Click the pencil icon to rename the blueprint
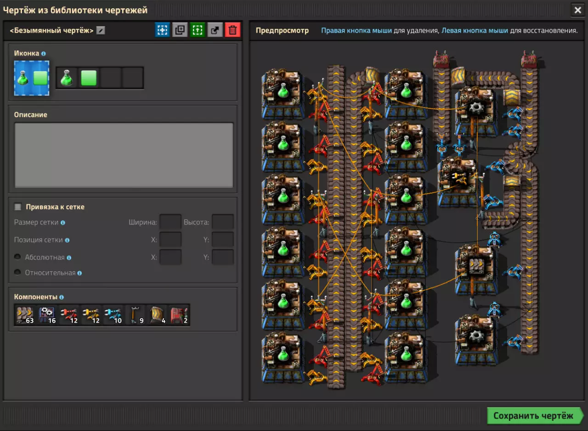This screenshot has height=431, width=588. [101, 31]
